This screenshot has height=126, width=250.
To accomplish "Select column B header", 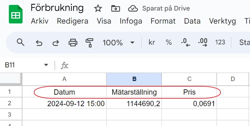I will click(x=134, y=79).
